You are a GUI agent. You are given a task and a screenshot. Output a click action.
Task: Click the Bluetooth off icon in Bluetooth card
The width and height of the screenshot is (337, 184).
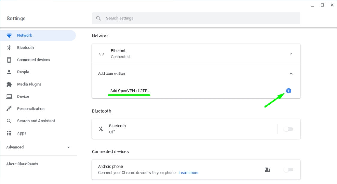tap(101, 129)
